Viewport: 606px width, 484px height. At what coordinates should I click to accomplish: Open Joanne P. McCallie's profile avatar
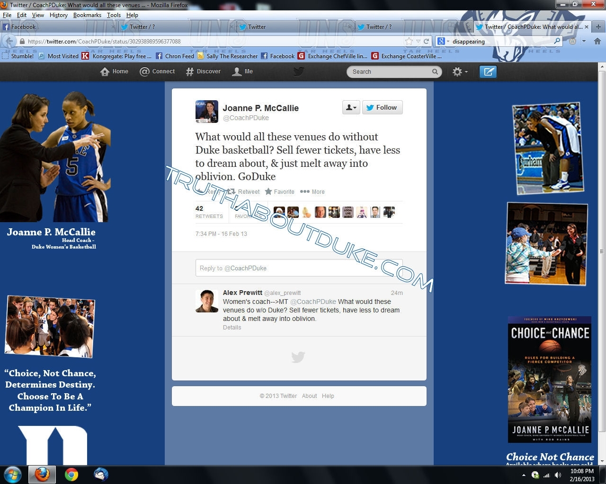pyautogui.click(x=207, y=112)
